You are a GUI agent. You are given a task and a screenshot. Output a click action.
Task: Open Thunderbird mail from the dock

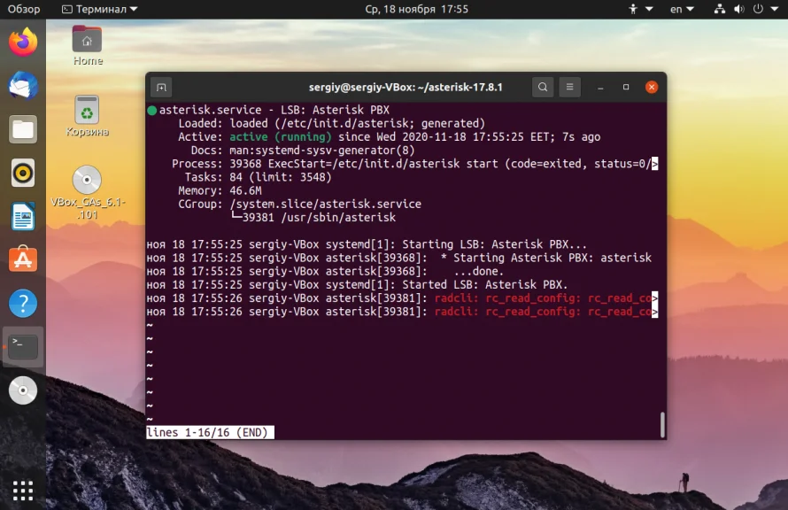click(x=23, y=86)
